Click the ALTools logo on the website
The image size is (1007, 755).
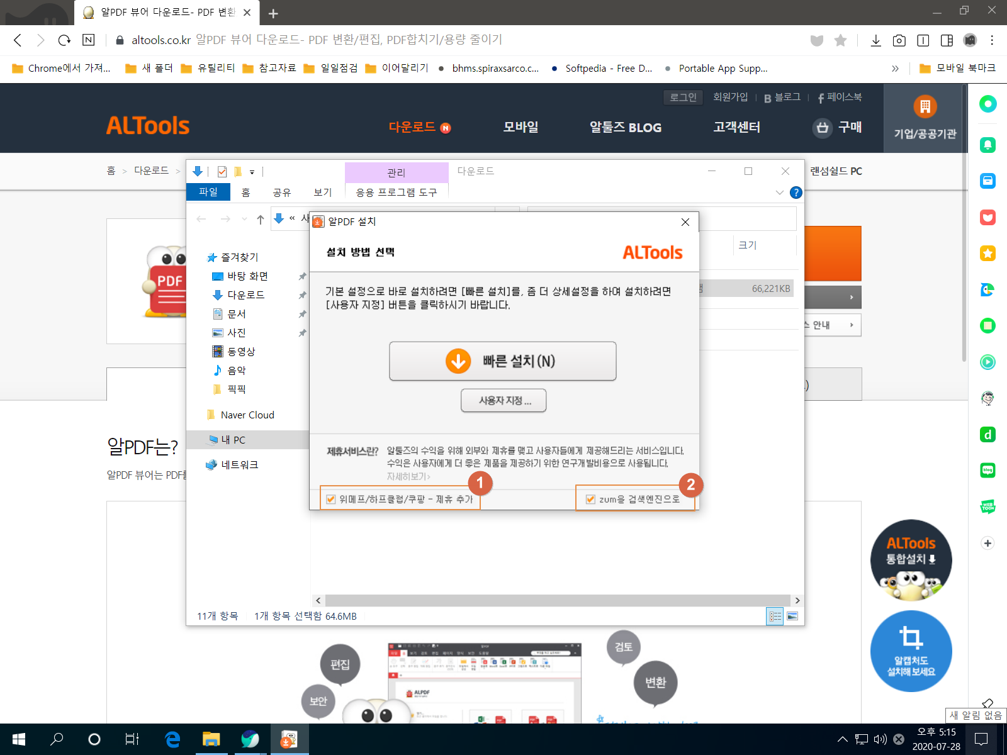click(148, 126)
